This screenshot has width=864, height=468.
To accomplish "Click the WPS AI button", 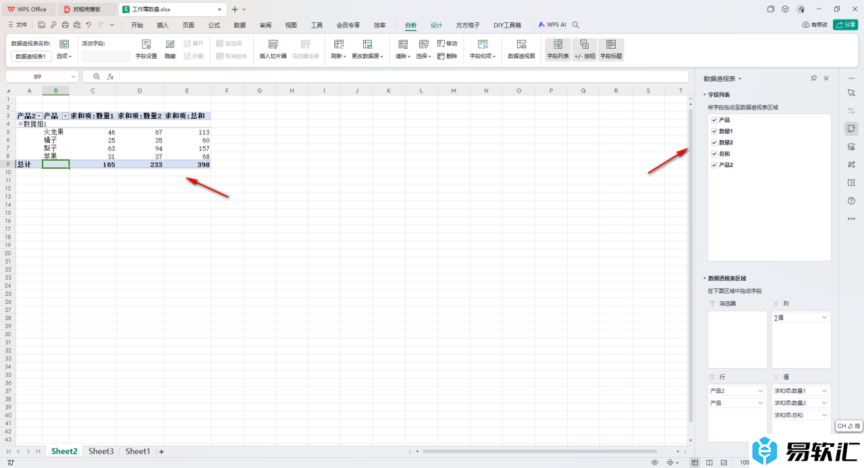I will point(552,25).
